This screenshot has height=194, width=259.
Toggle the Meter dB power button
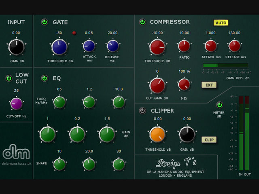click(219, 105)
